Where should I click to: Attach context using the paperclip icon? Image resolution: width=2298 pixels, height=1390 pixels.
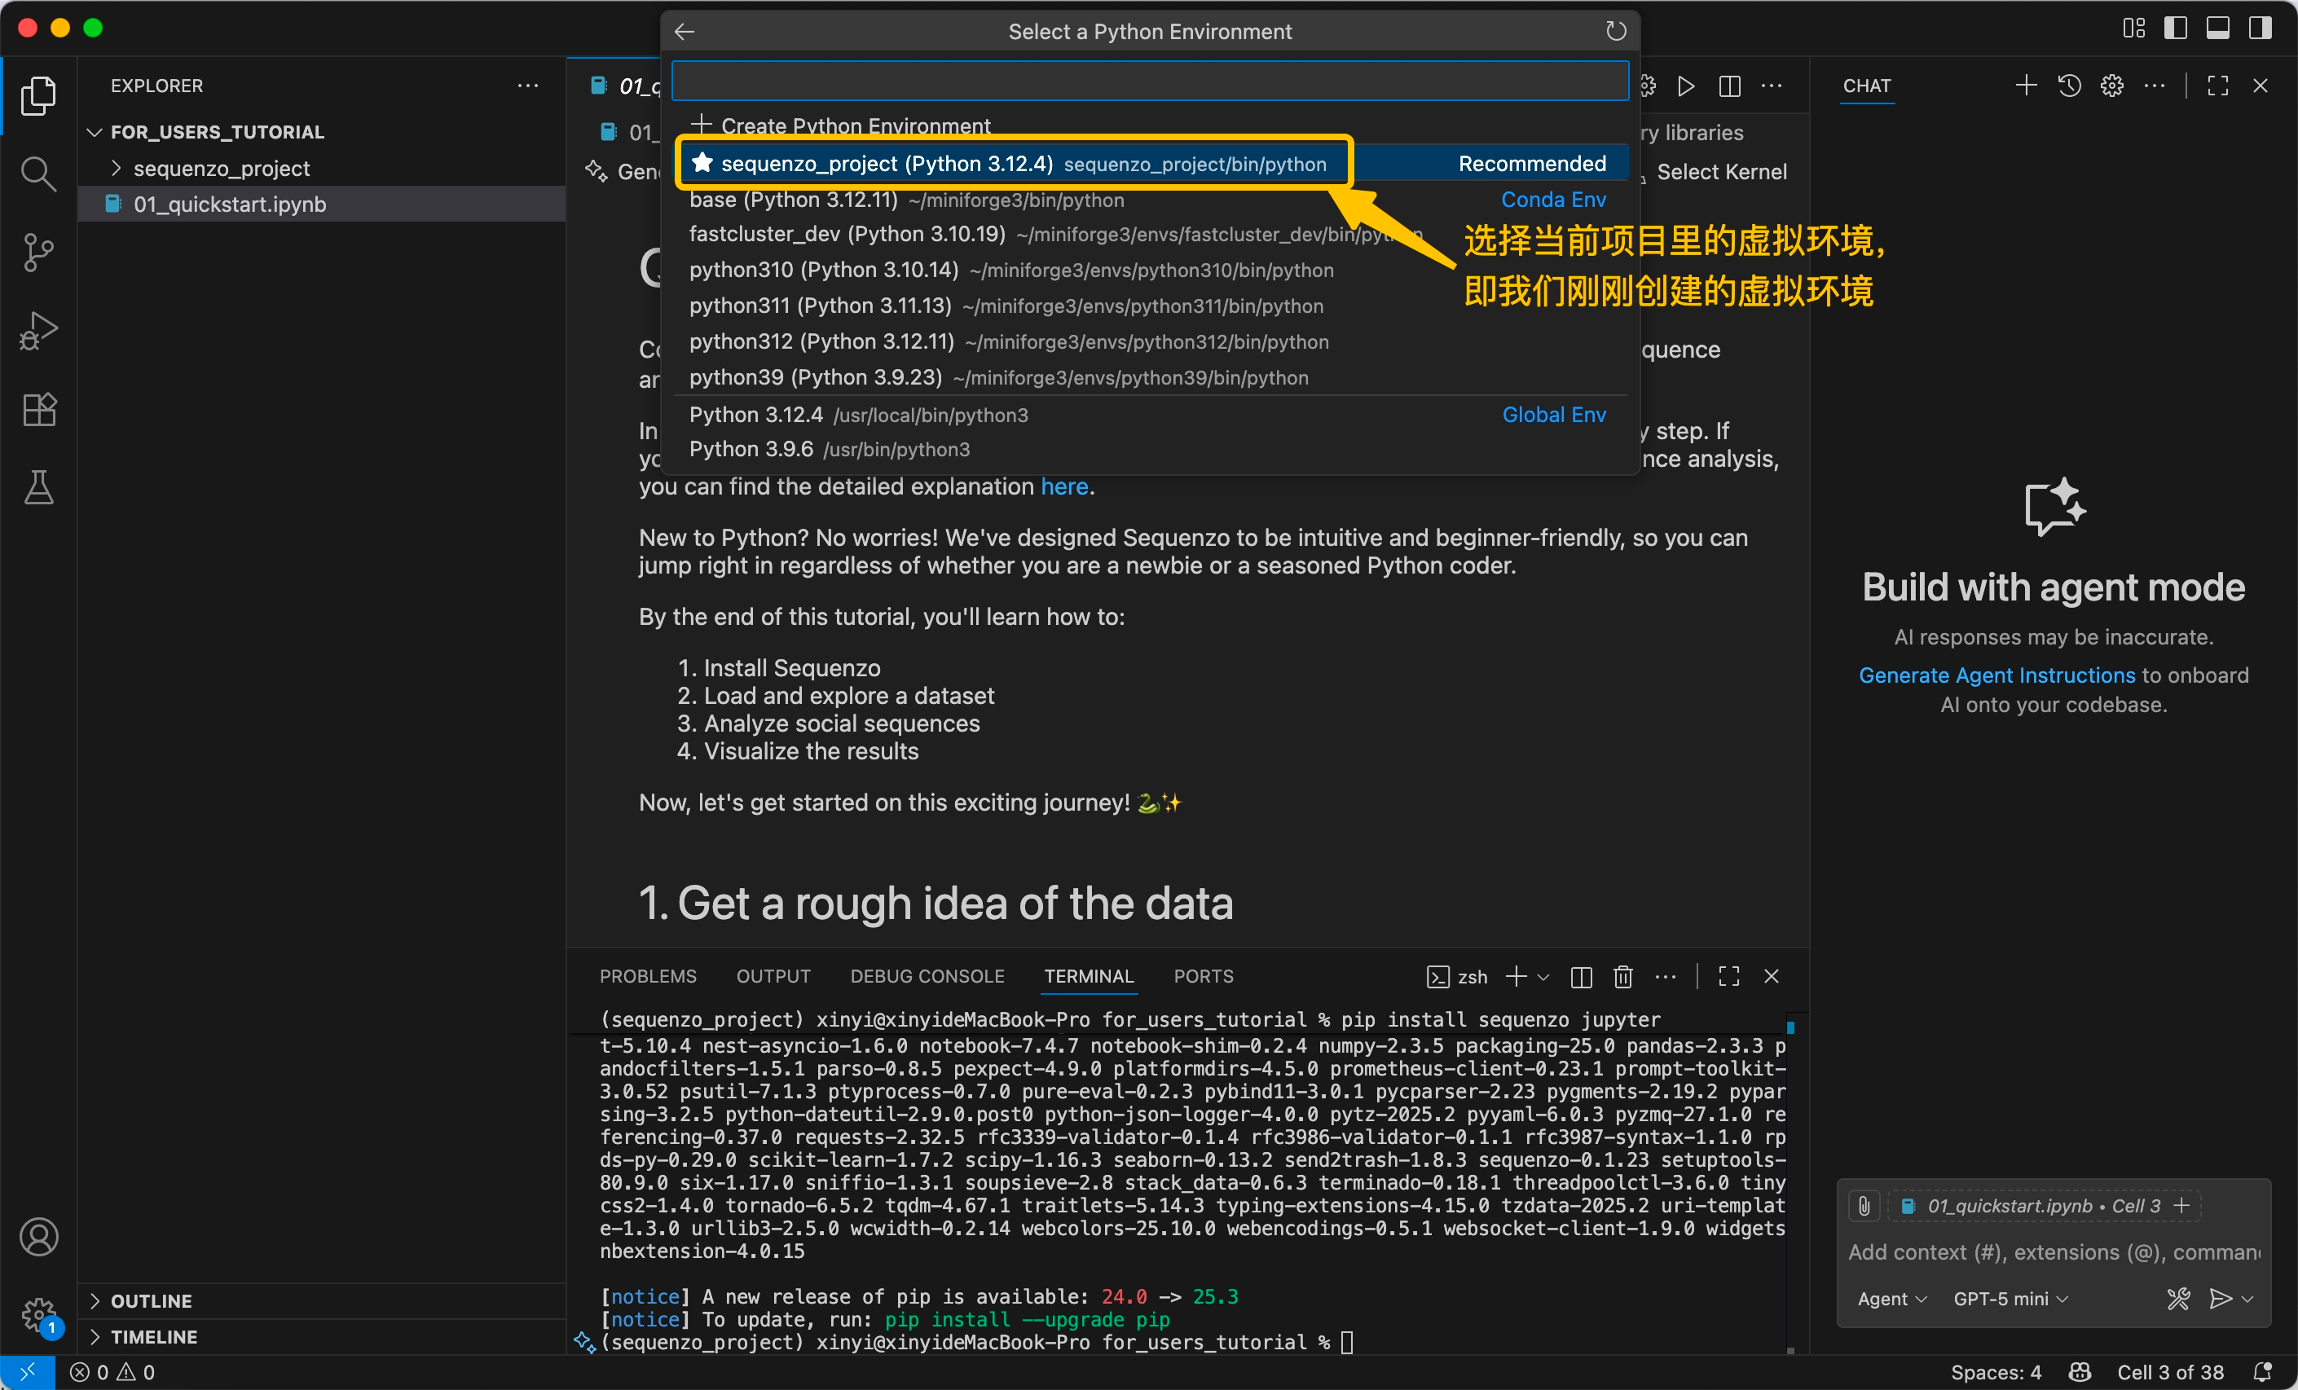(1864, 1205)
